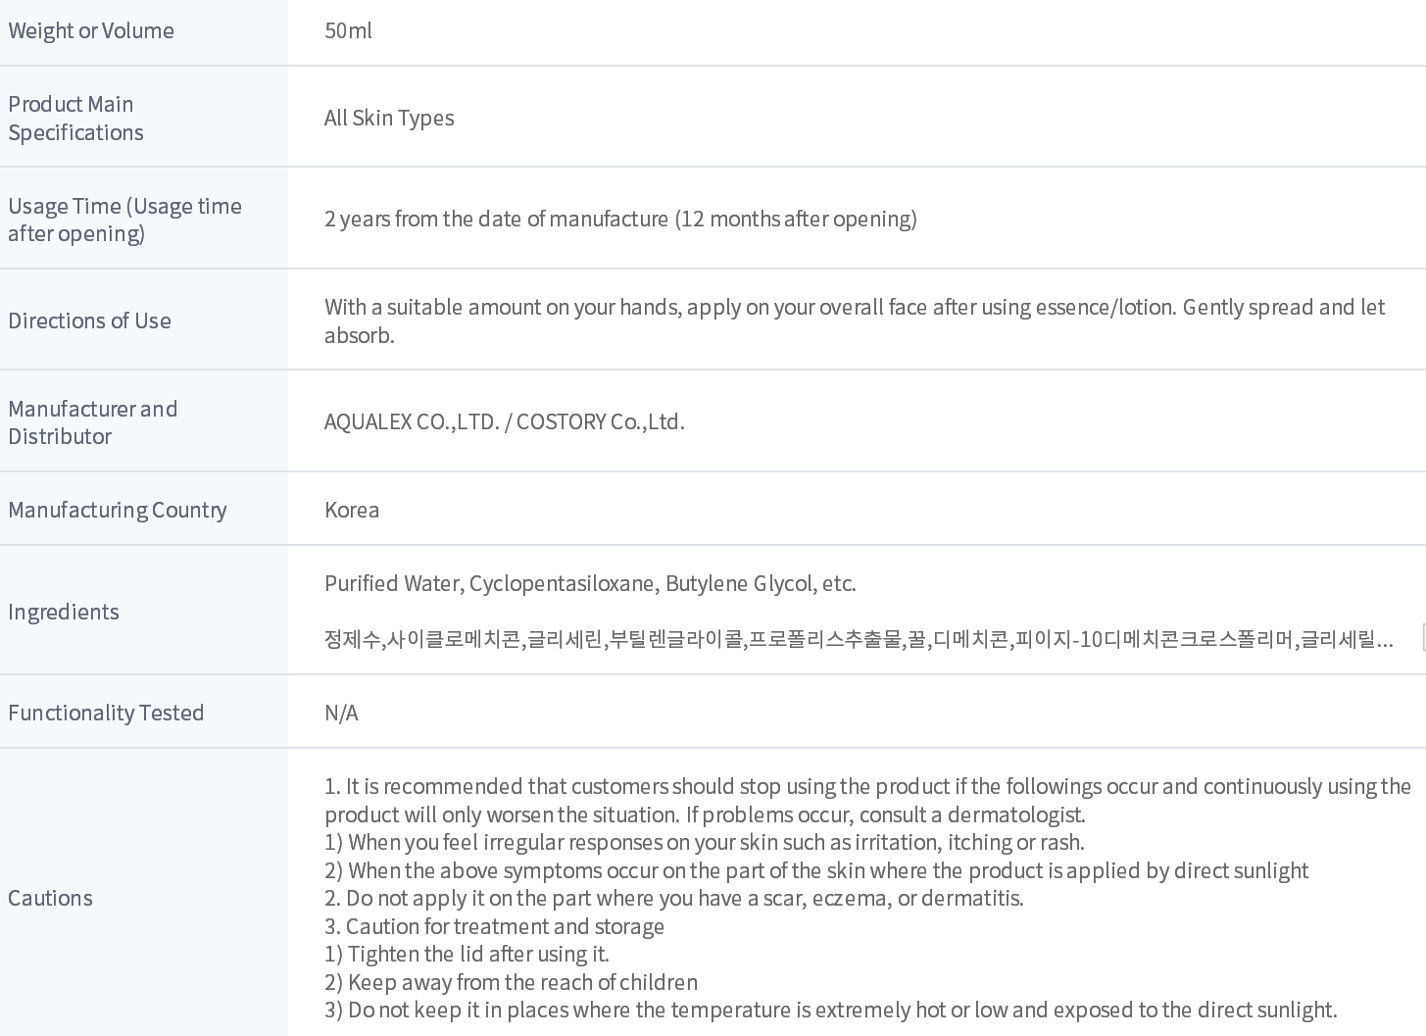The width and height of the screenshot is (1426, 1036).
Task: Click the "Ingredients" row label
Action: [x=64, y=612]
